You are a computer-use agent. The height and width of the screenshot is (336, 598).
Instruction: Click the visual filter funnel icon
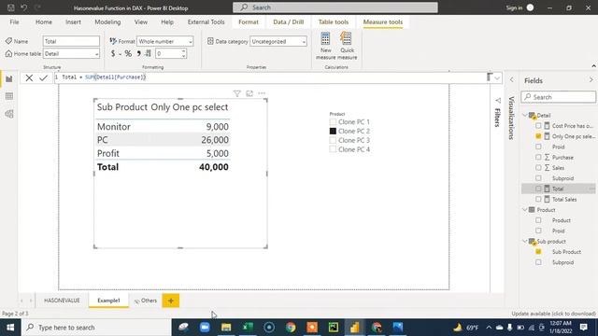[236, 93]
